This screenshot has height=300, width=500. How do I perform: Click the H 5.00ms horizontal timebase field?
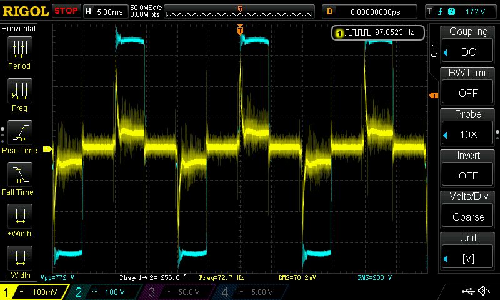tap(105, 12)
